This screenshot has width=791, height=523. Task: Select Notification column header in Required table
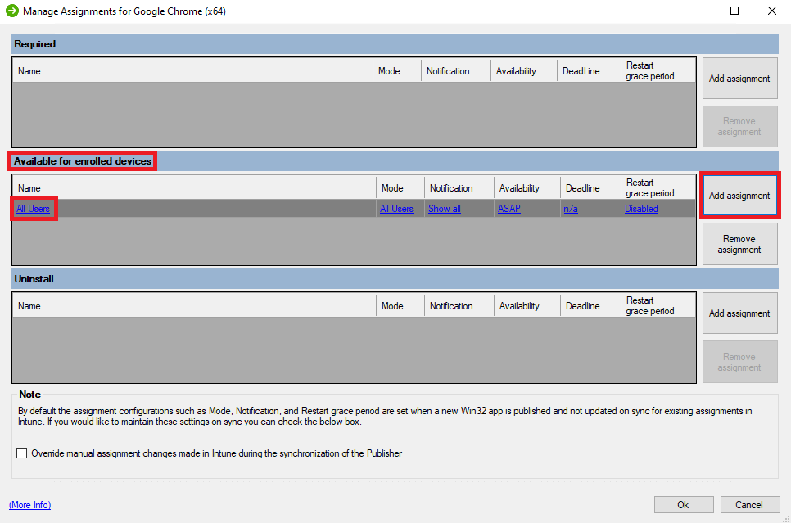tap(455, 70)
